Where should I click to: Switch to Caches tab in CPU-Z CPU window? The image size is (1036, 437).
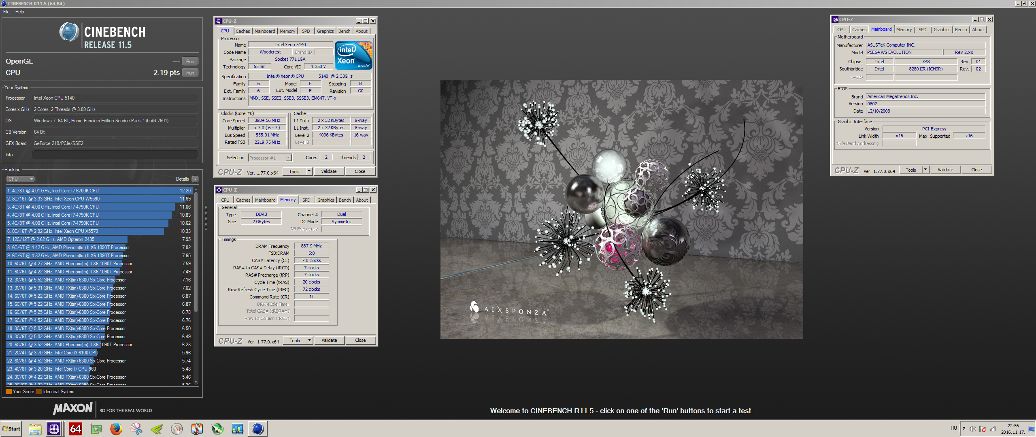click(243, 31)
